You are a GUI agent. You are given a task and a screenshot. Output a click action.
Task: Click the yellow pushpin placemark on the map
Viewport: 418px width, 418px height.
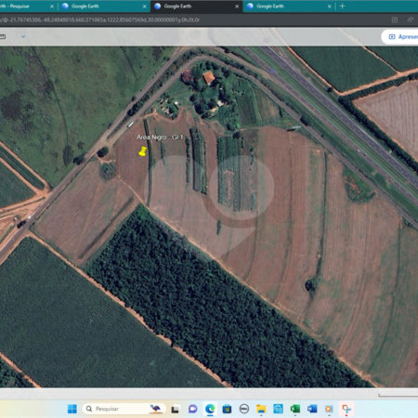[x=142, y=151]
